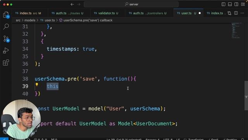This screenshot has width=248, height=140.
Task: Click the 'save' string on line 38
Action: (88, 79)
